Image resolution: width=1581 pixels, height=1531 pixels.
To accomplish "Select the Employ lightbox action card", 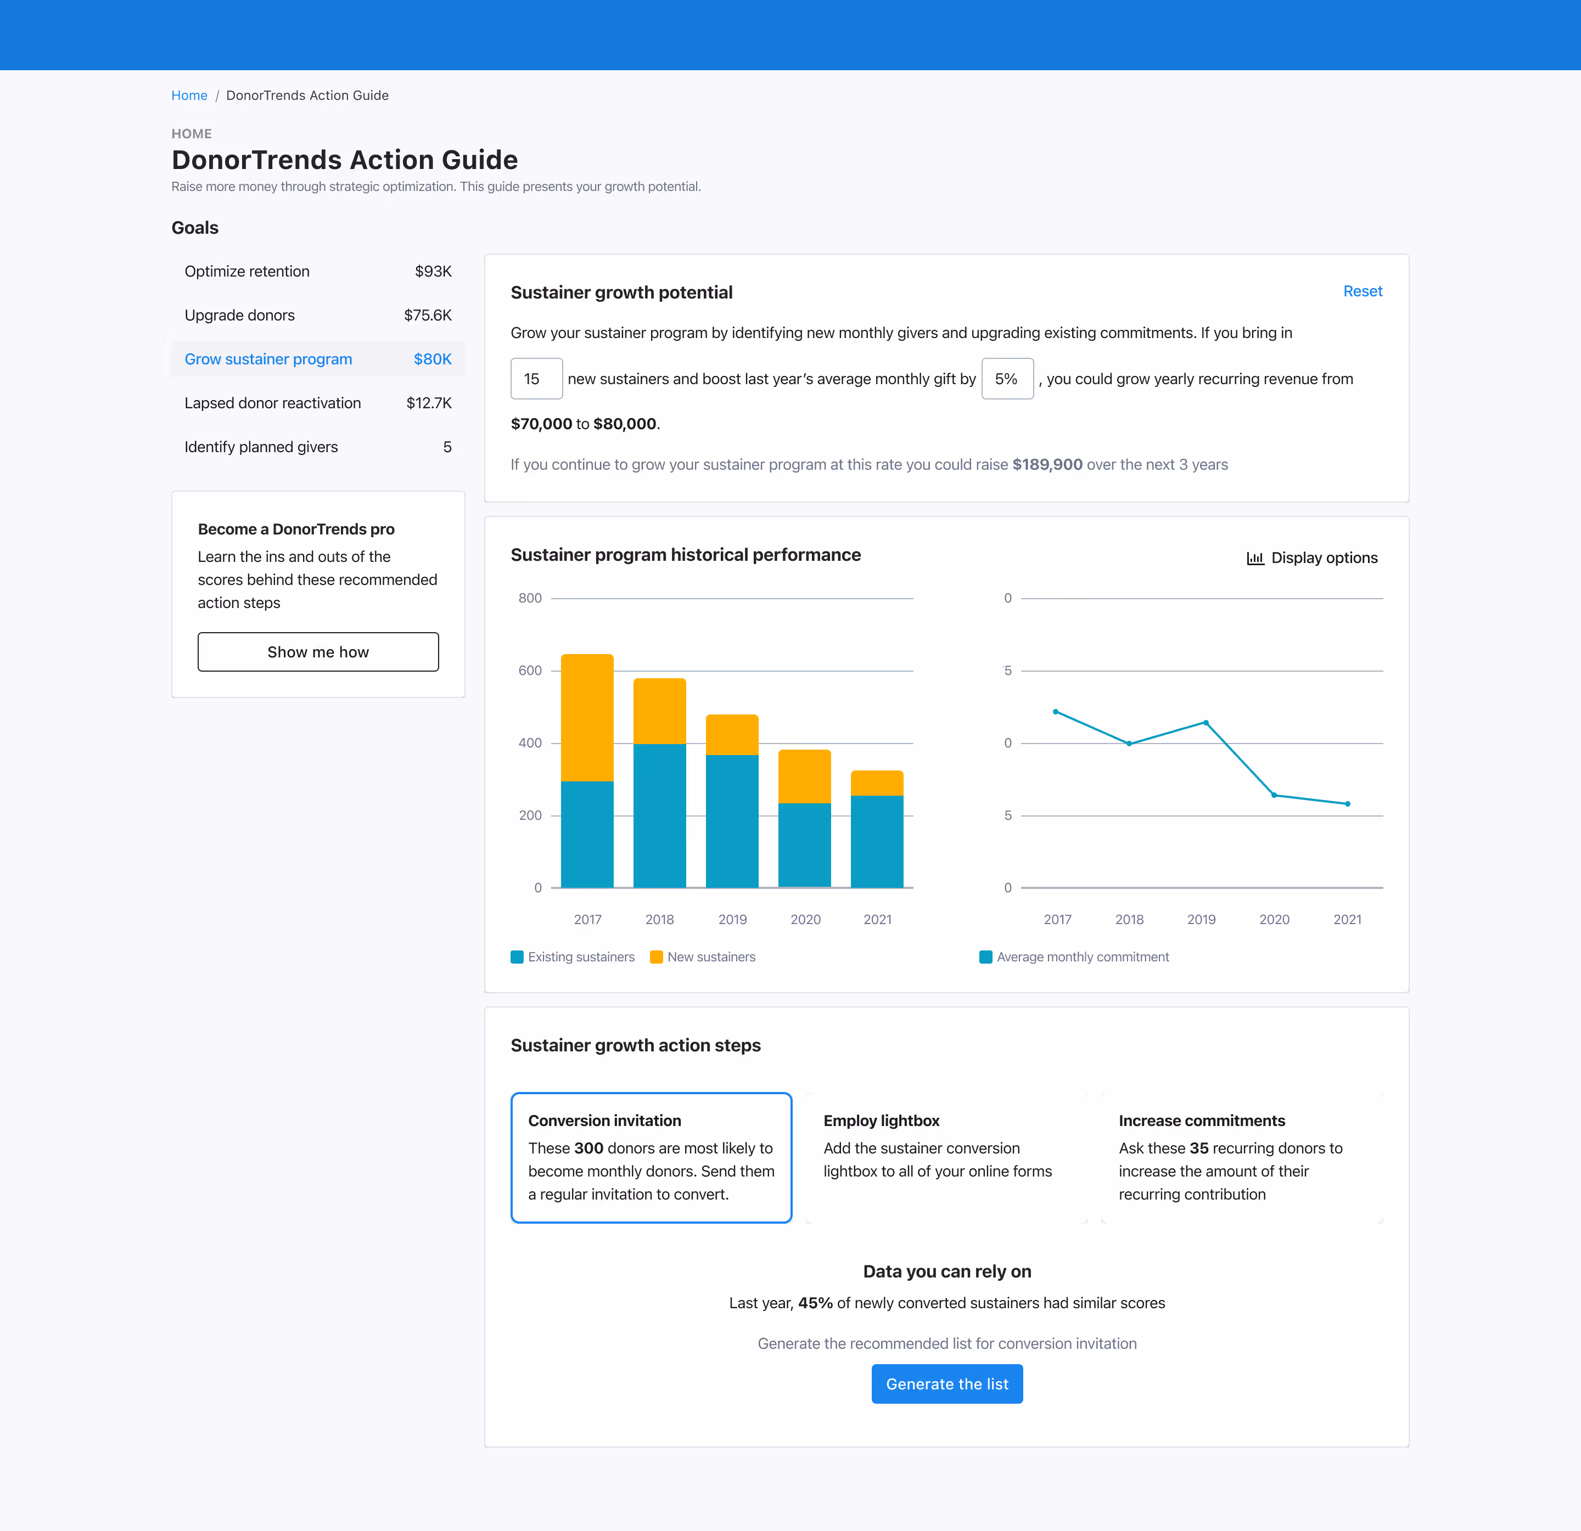I will tap(946, 1157).
